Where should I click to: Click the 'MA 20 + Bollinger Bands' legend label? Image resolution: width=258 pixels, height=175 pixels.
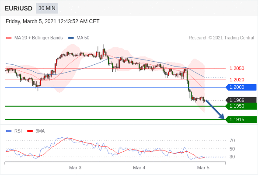pyautogui.click(x=38, y=38)
